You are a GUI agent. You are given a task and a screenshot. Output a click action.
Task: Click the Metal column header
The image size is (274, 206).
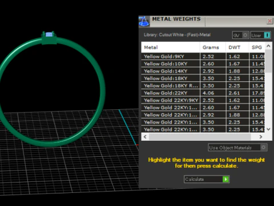[x=171, y=47]
